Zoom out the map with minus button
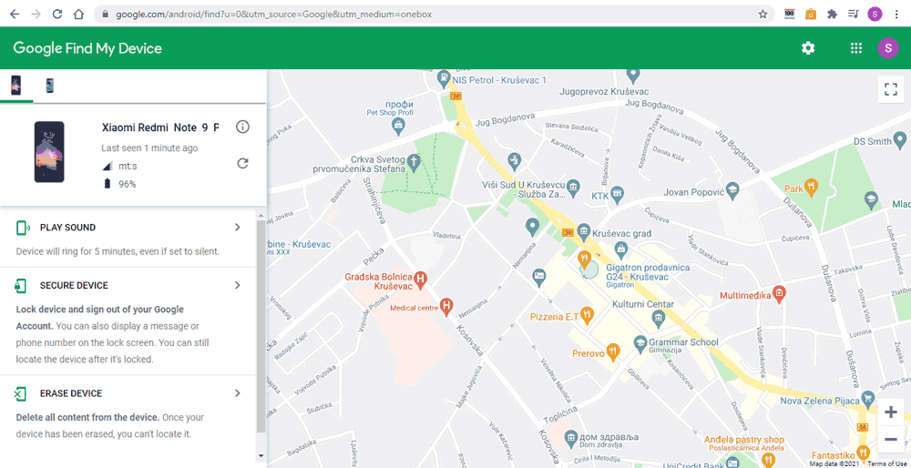This screenshot has height=468, width=911. 891,440
